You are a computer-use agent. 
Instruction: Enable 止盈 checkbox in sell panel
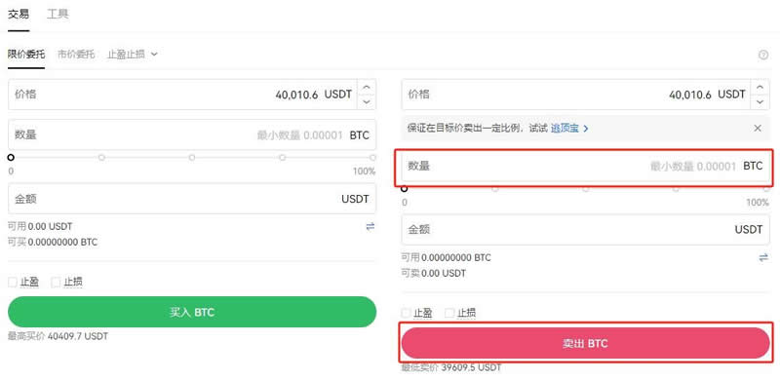coord(407,313)
